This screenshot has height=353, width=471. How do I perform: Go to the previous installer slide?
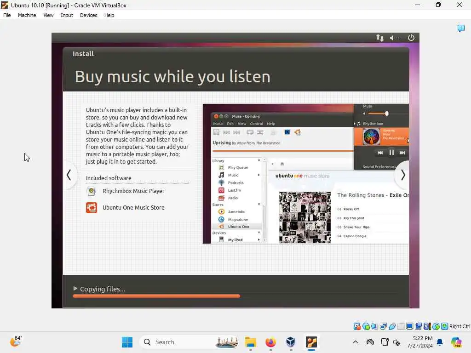point(69,175)
